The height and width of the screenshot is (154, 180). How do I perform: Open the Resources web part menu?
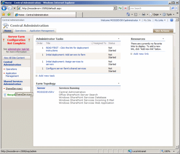click(163, 39)
